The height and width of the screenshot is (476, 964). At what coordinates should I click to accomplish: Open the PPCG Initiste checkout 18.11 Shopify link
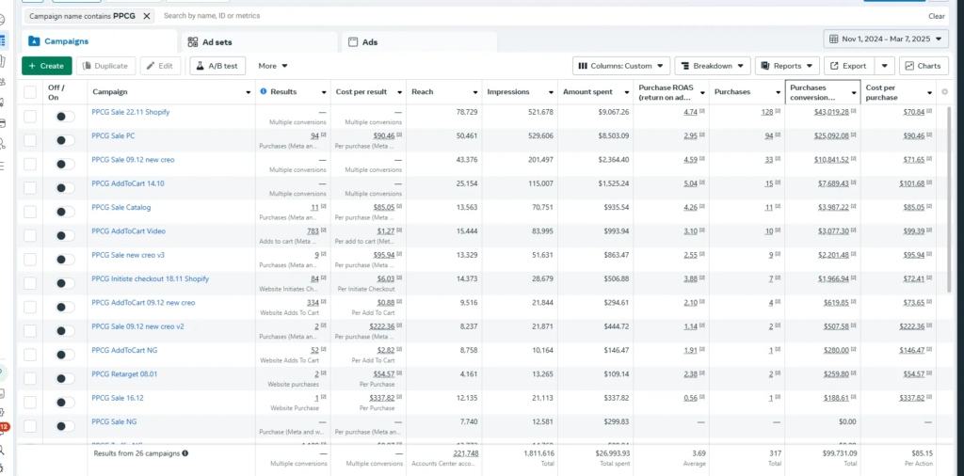pos(150,278)
